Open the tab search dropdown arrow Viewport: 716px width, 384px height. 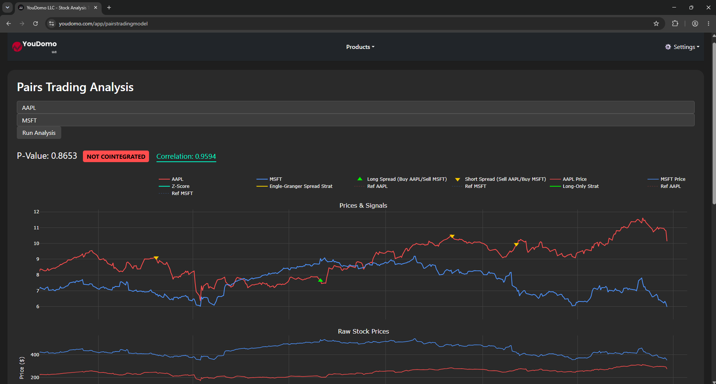tap(7, 7)
